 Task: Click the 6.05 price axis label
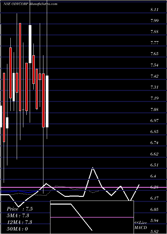(x=154, y=209)
